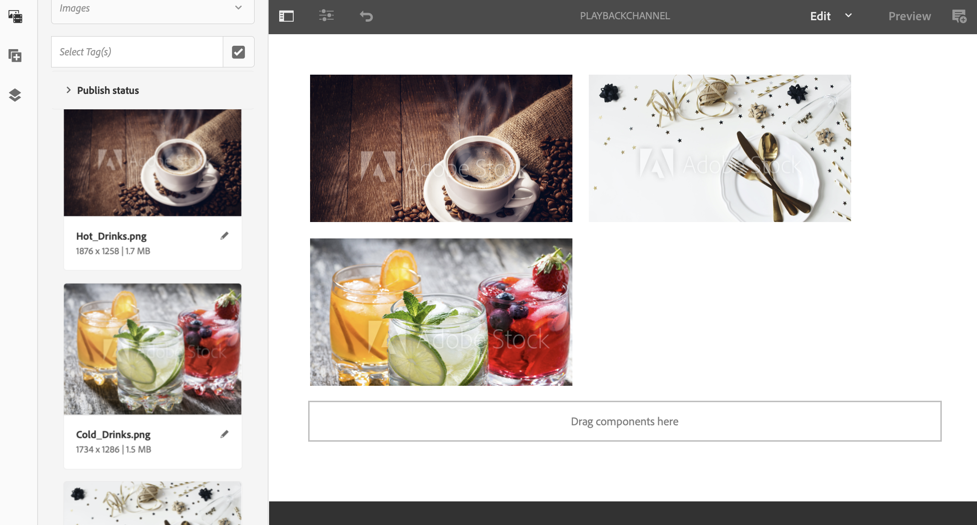Open the Edit mode dropdown chevron
Image resolution: width=977 pixels, height=525 pixels.
[848, 15]
